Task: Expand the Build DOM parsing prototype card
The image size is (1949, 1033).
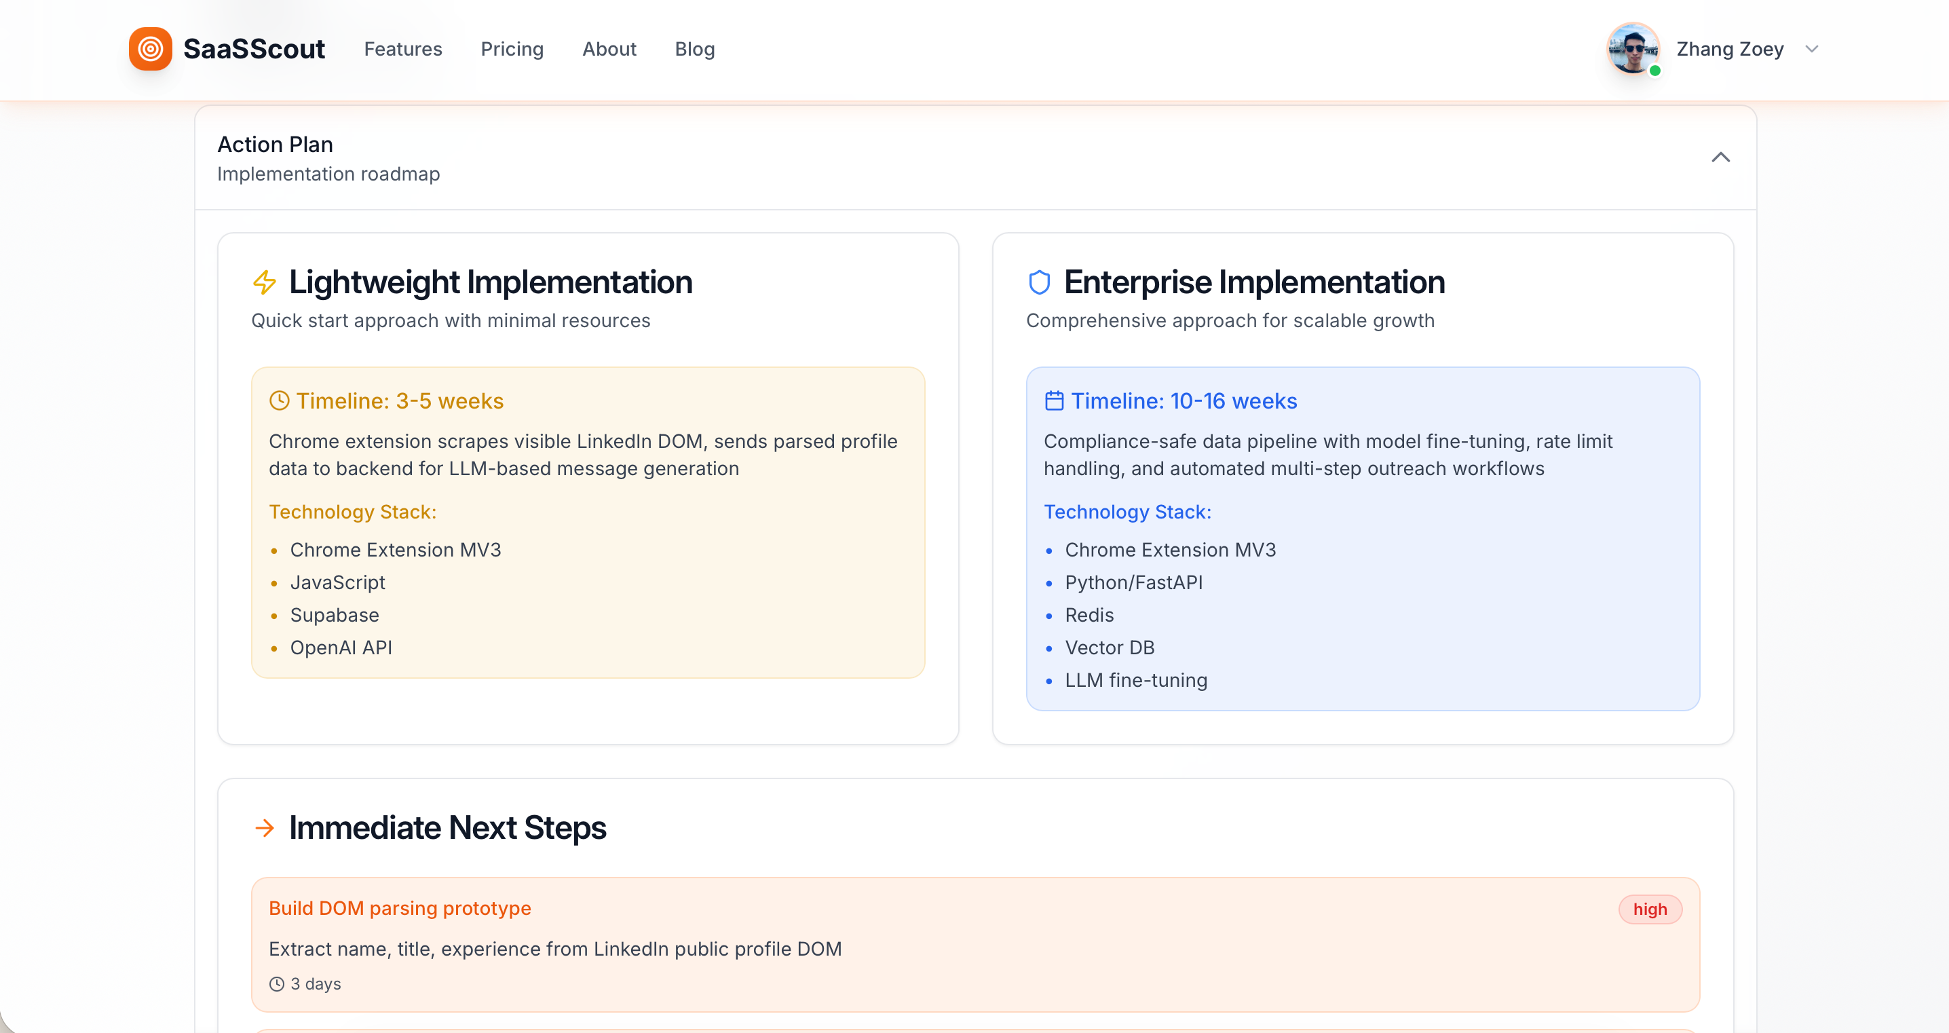Action: click(976, 945)
